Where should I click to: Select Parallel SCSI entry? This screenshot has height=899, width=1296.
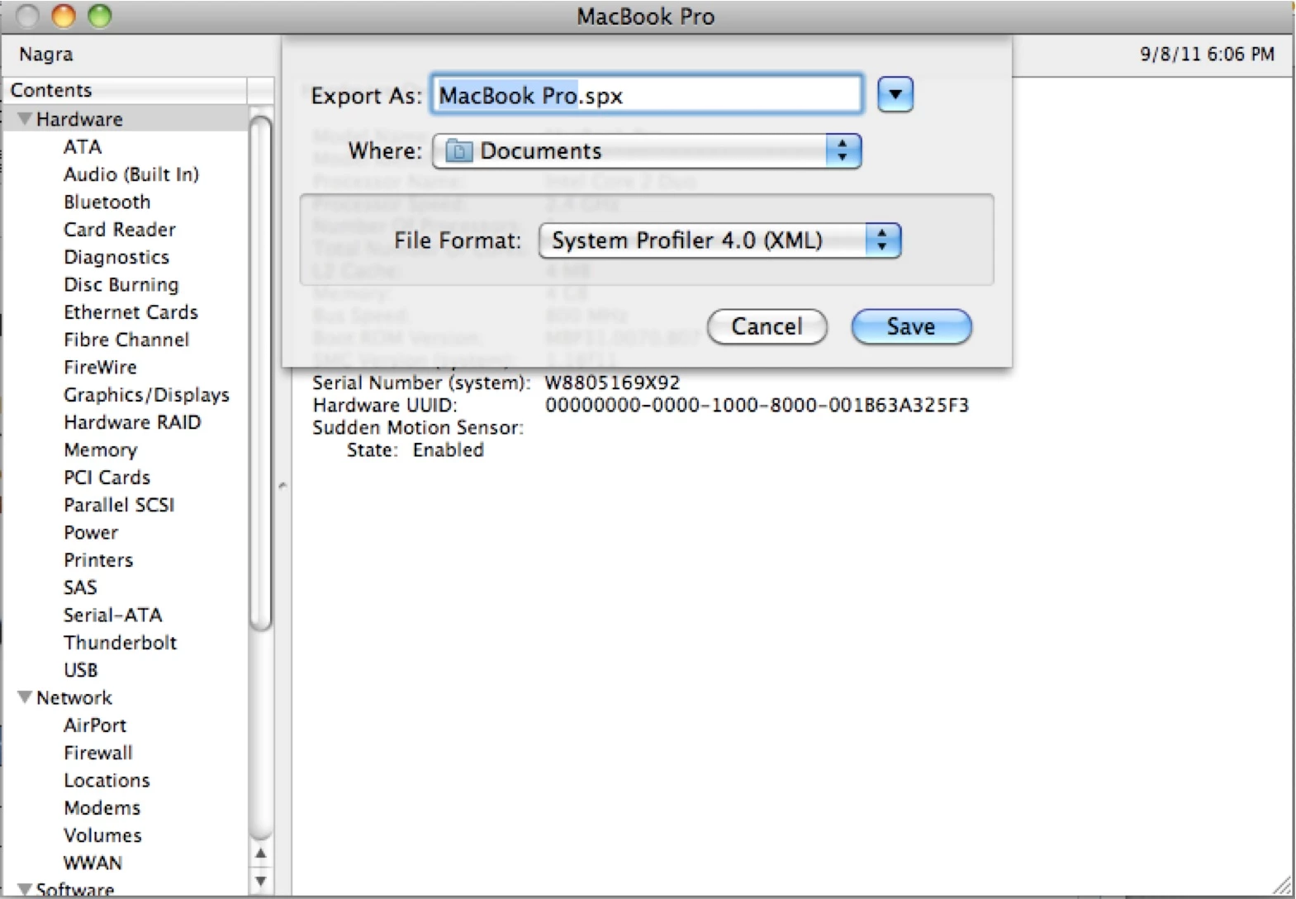[x=119, y=505]
